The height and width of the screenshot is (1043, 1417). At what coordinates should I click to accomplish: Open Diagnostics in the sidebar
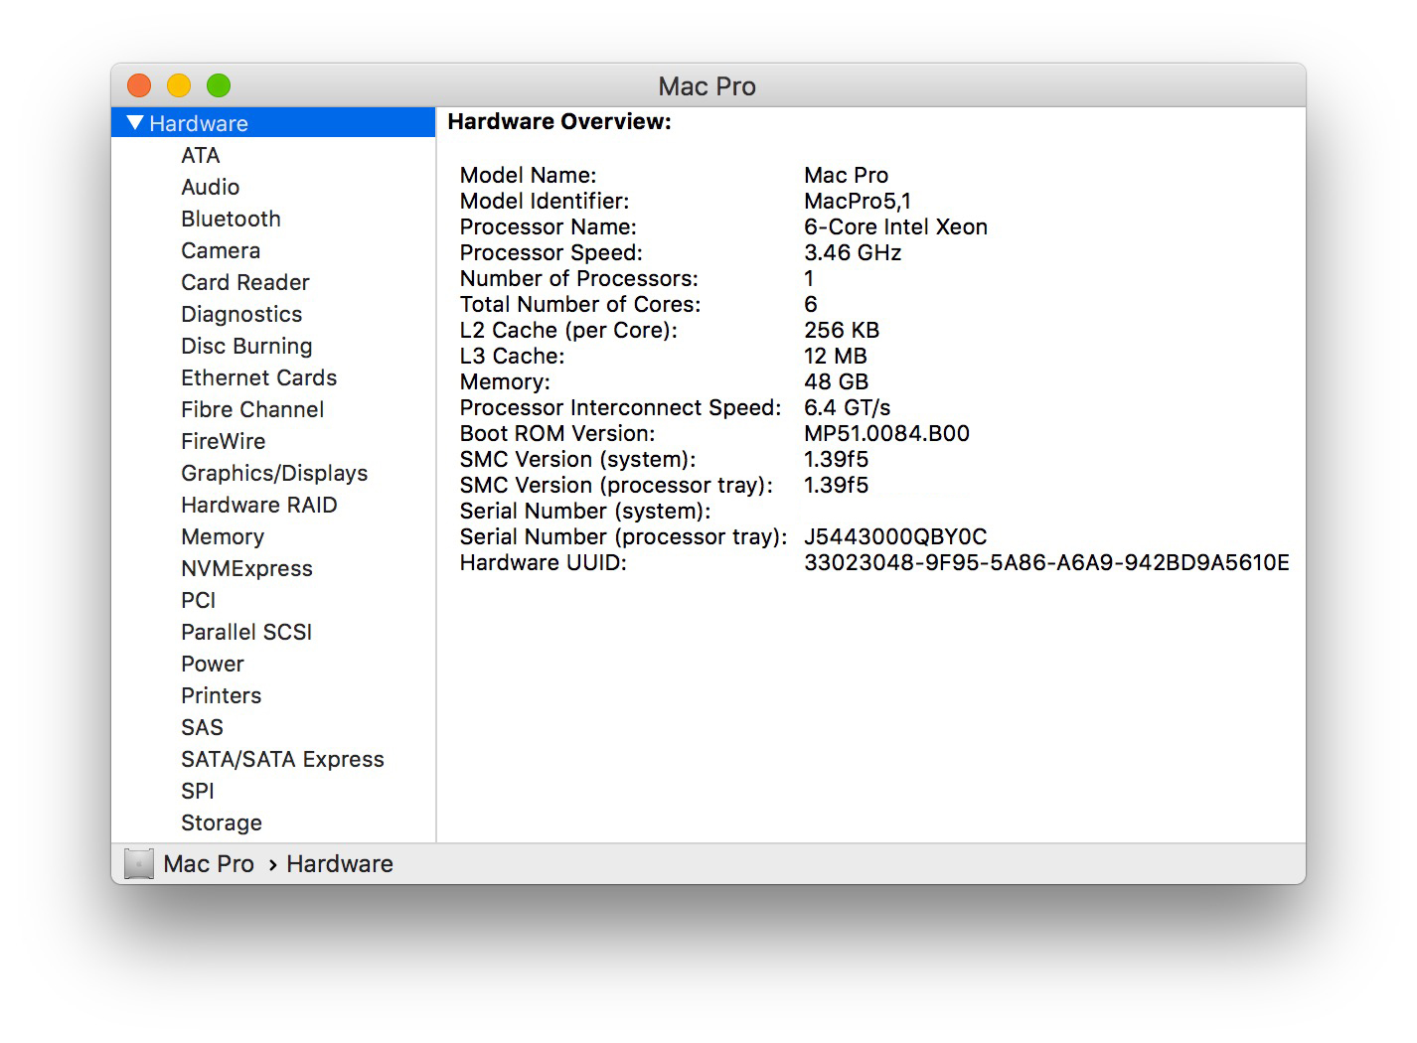pos(241,315)
